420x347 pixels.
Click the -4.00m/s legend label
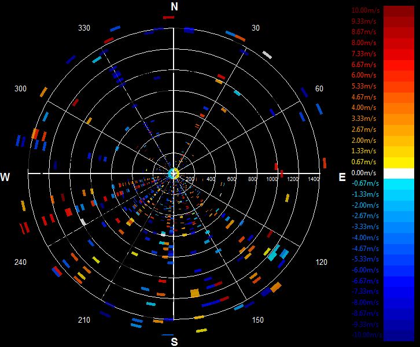[365, 238]
